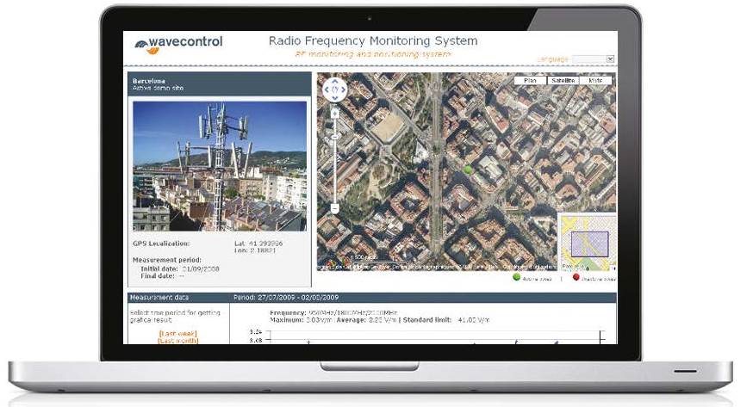Switch the map to Satellite view
753x407 pixels.
pyautogui.click(x=563, y=81)
